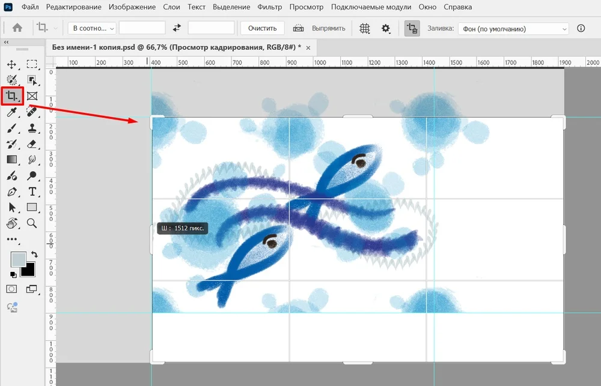
Task: Select the Crop tool in the toolbox
Action: (11, 95)
